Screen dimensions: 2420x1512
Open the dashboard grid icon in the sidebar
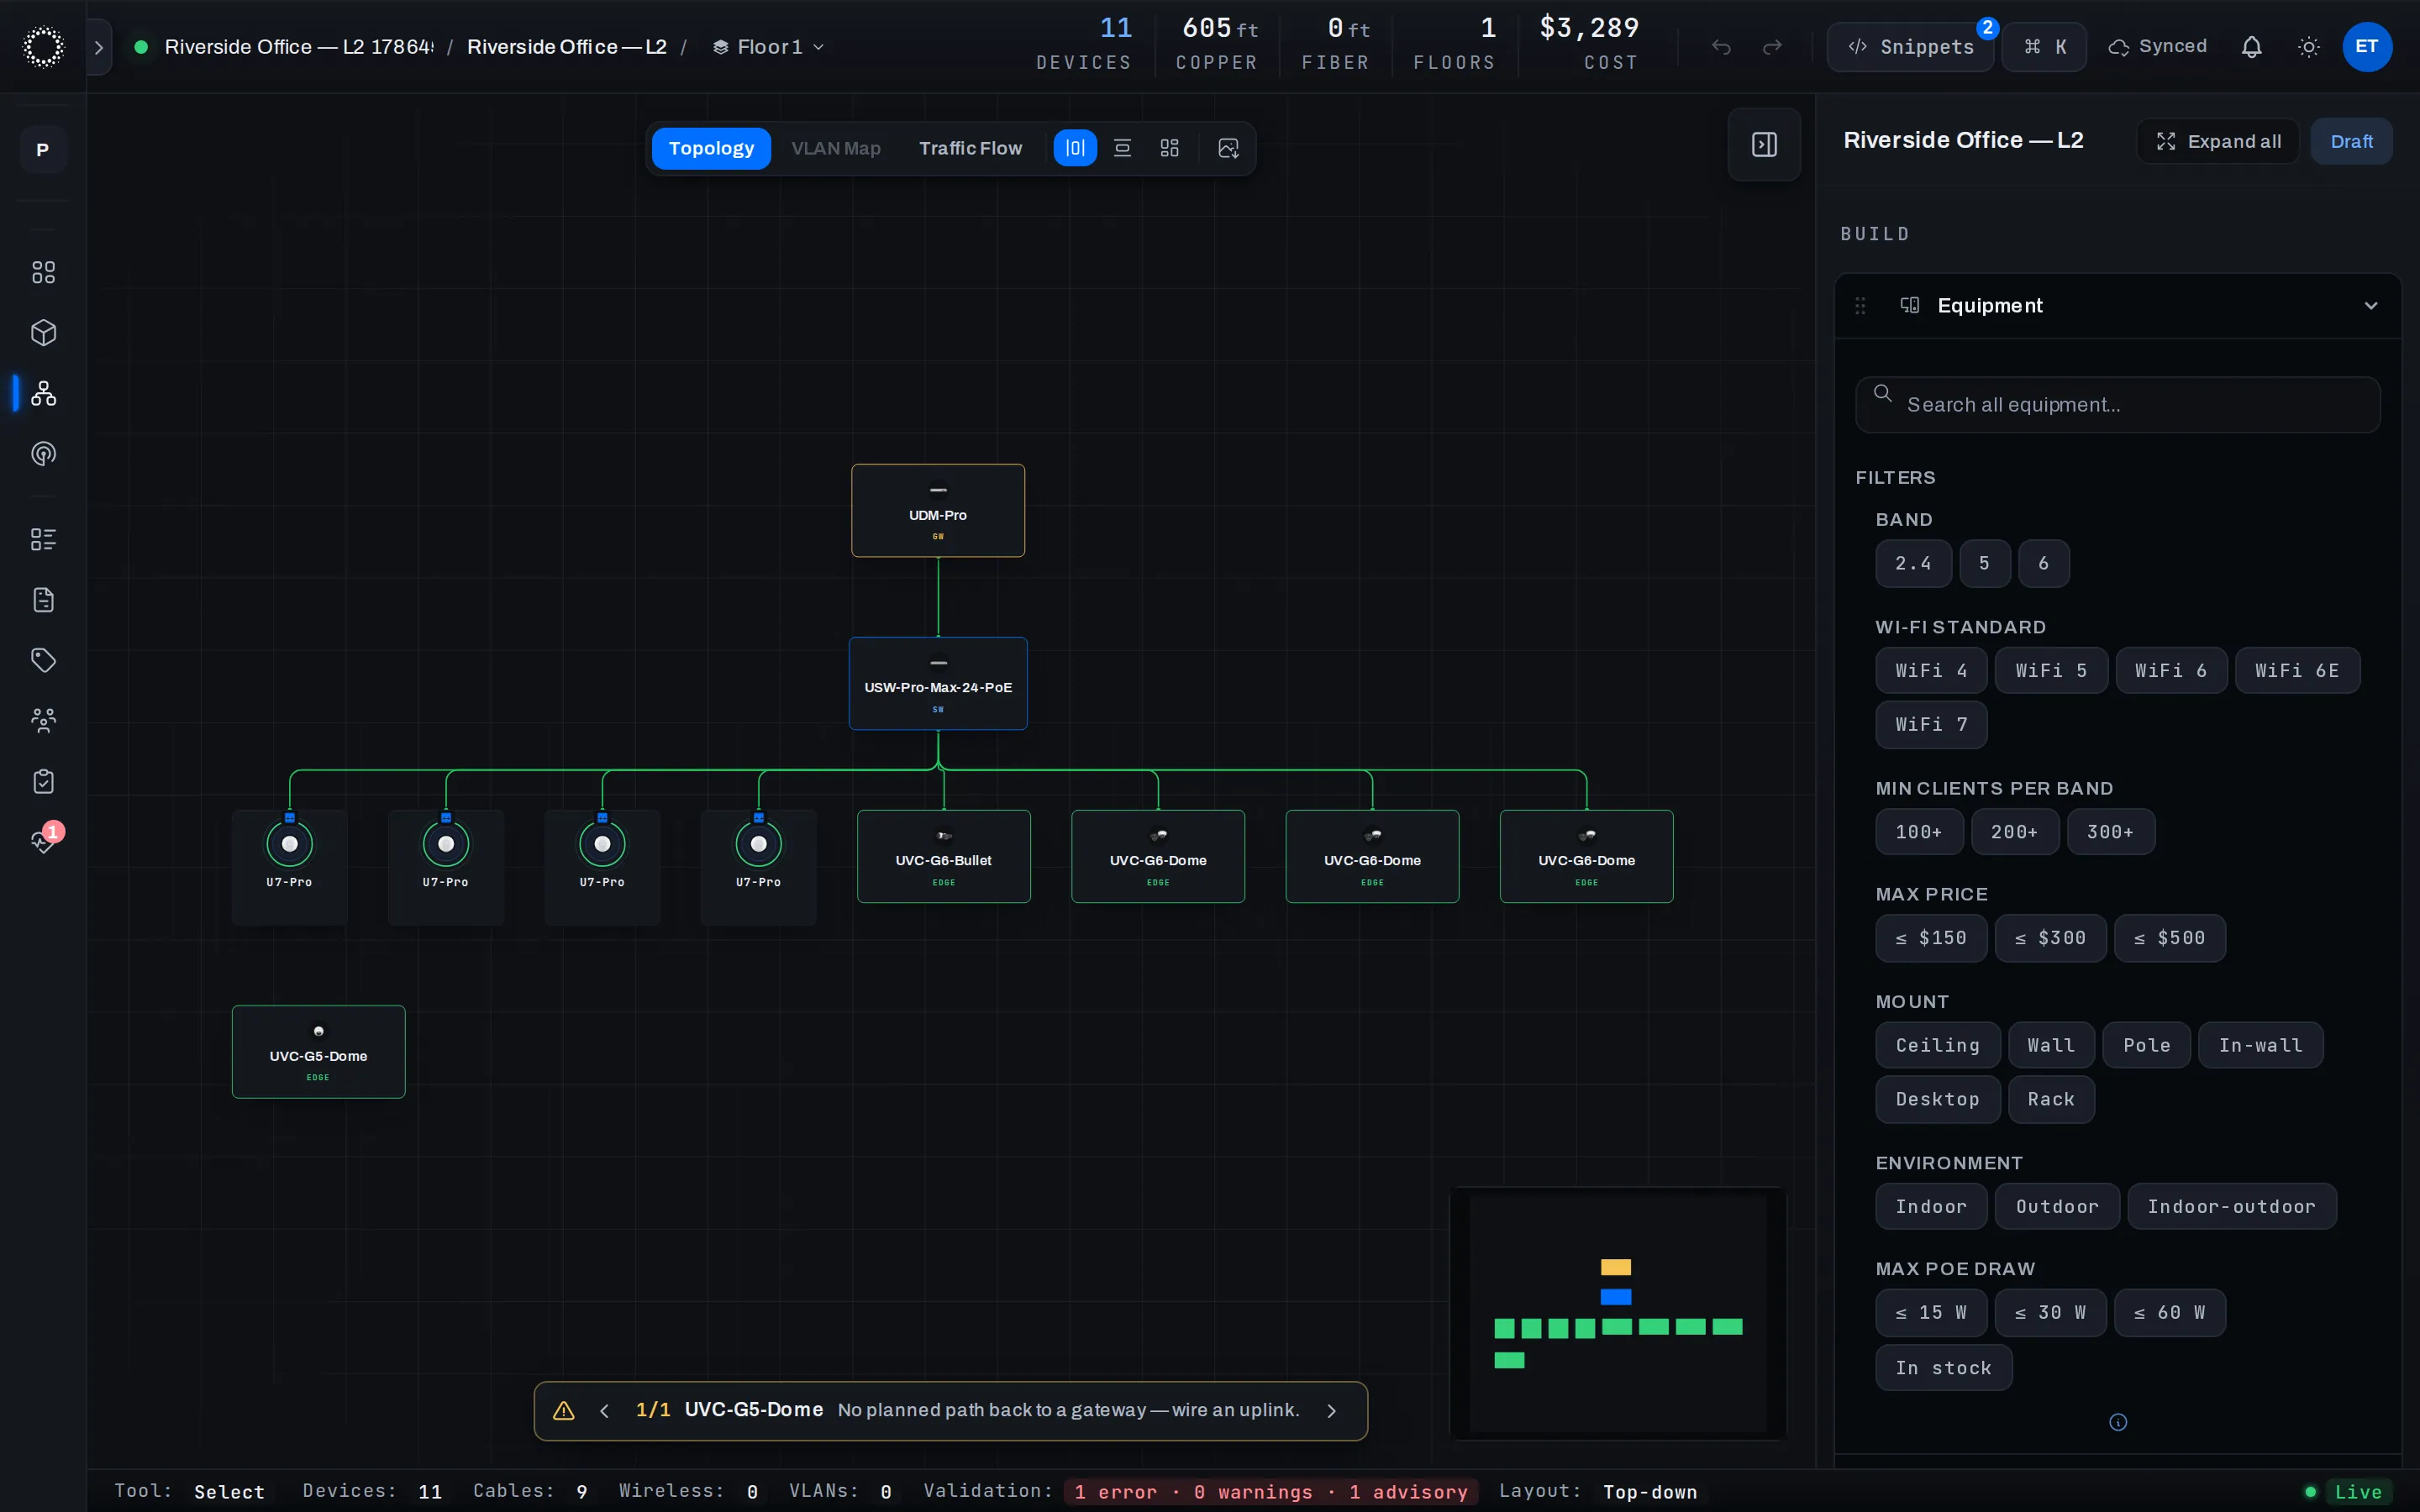43,272
